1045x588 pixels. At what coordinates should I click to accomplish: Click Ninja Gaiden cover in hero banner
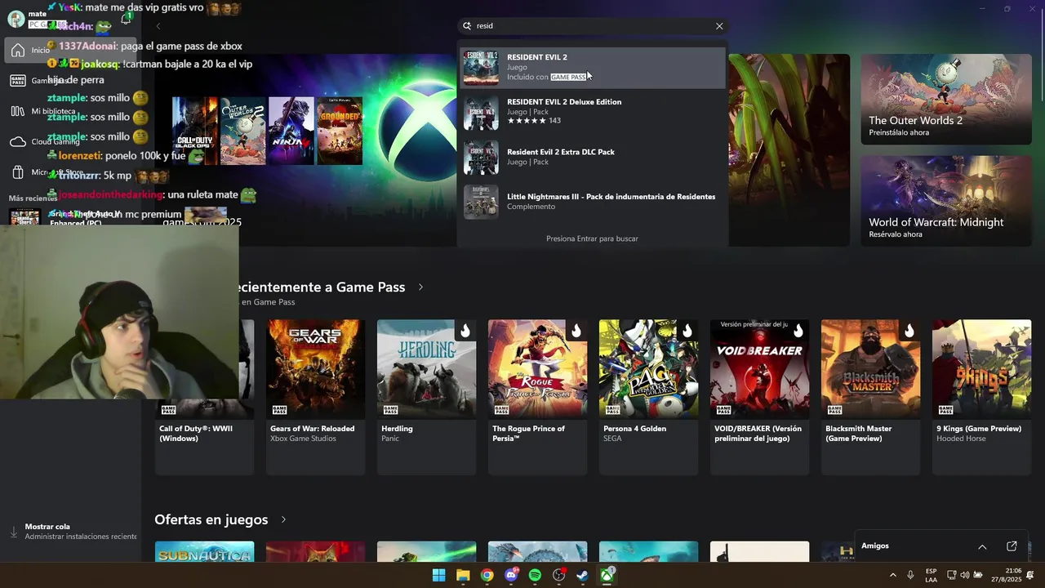(291, 131)
